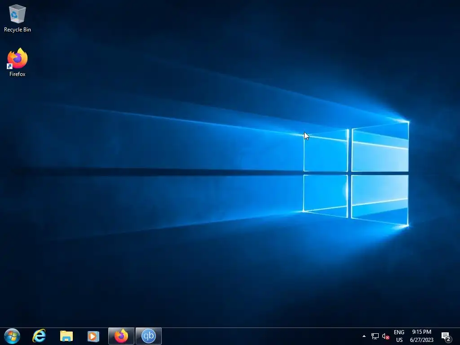460x345 pixels.
Task: Open File Explorer from taskbar
Action: tap(66, 336)
